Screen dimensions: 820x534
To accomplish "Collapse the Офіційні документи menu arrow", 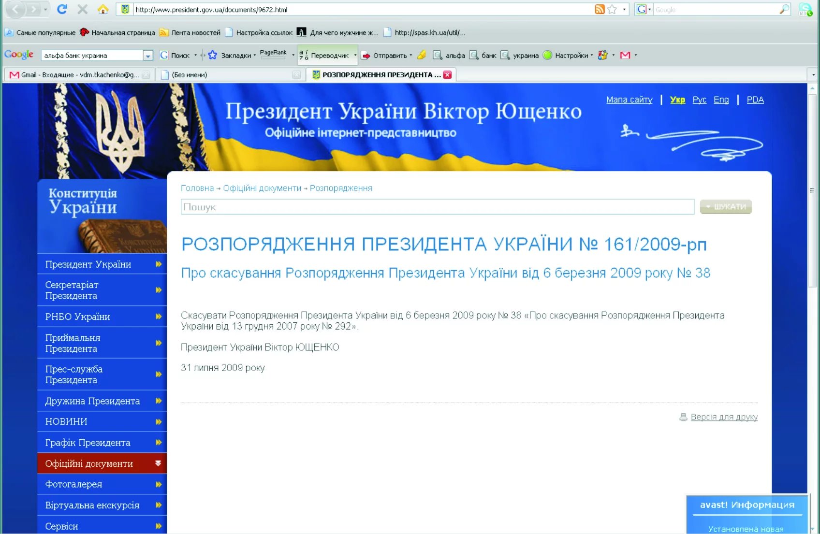I will [158, 463].
